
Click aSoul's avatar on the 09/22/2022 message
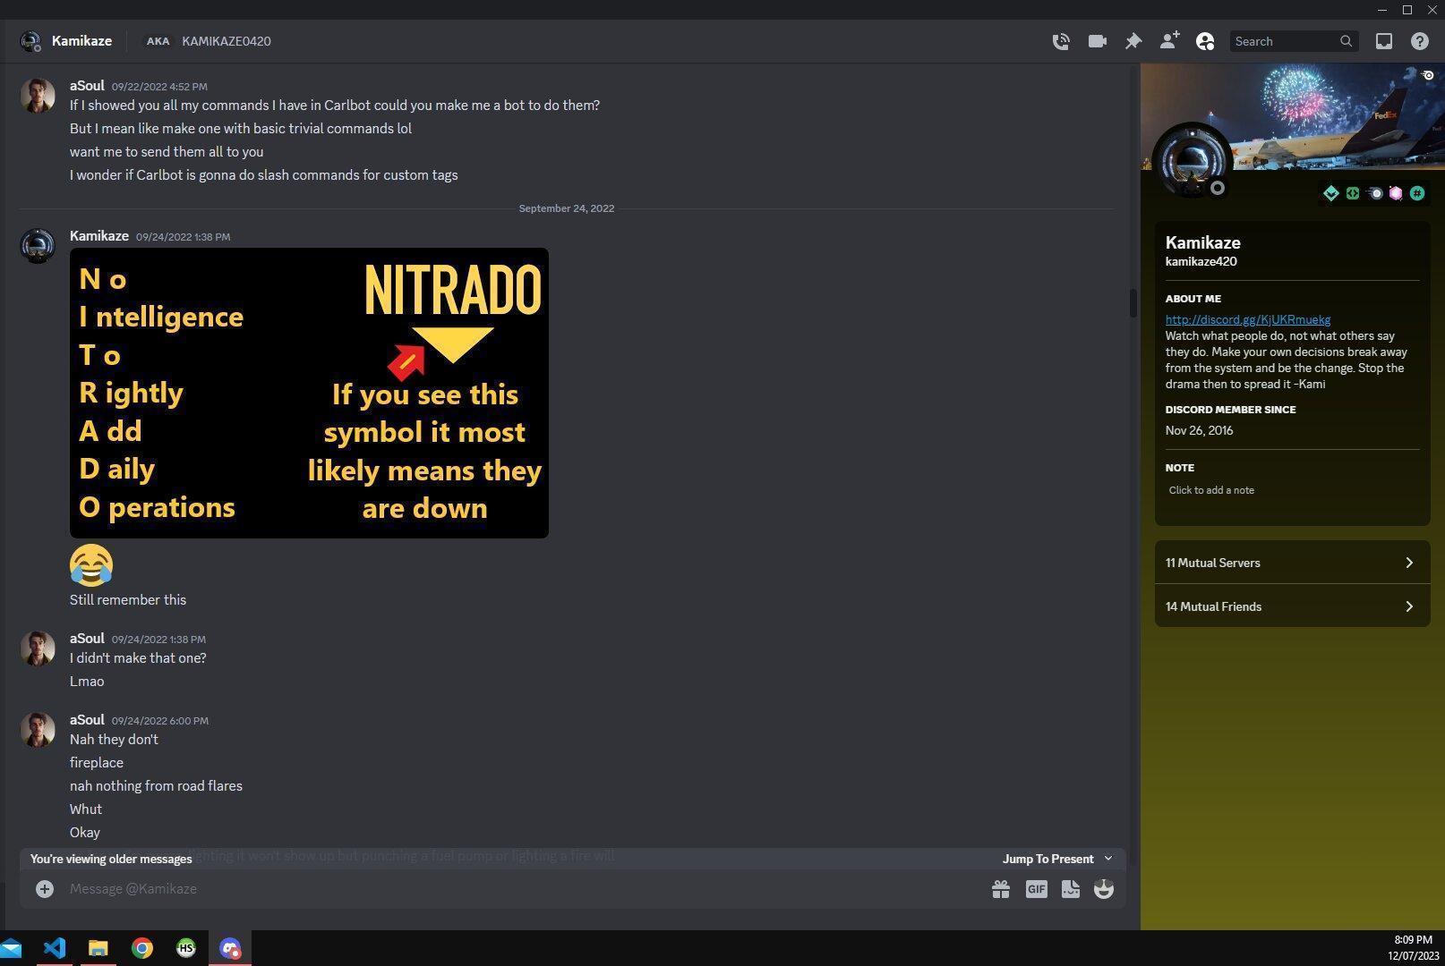coord(38,96)
